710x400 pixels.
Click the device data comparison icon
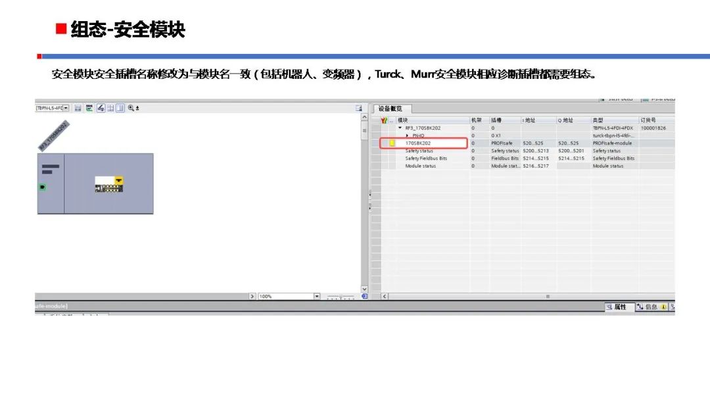[90, 109]
